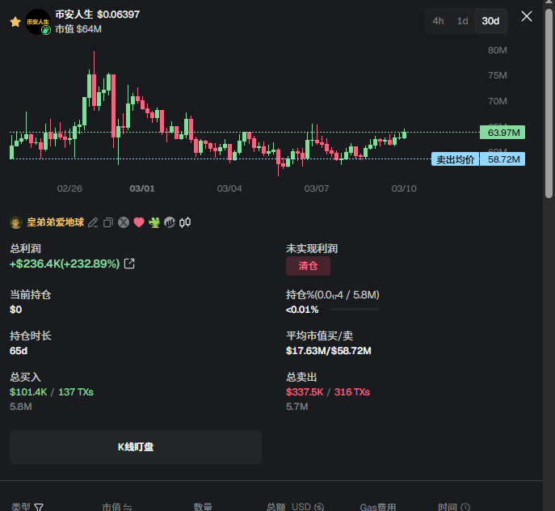Toggle the 市值 column switch icon
Image resolution: width=555 pixels, height=511 pixels.
pos(128,508)
